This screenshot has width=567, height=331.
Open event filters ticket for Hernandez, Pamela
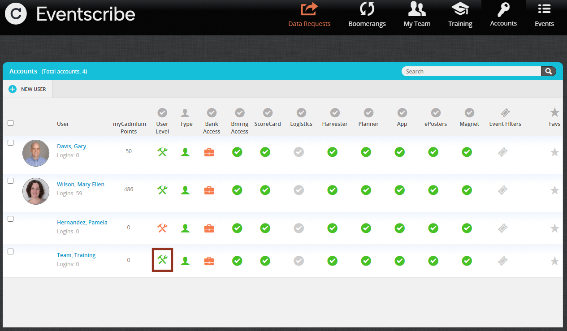click(503, 228)
